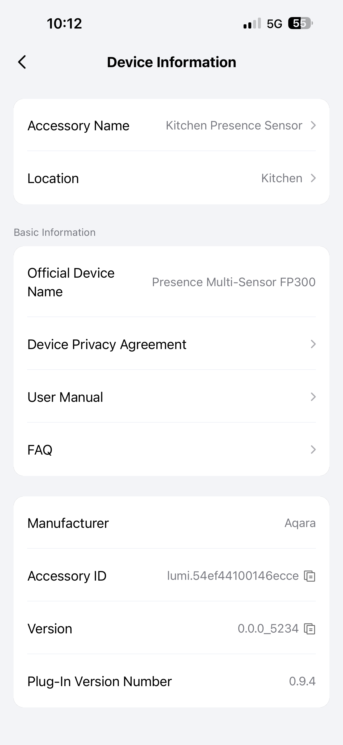Tap the Presence Multi-Sensor FP300 device name
This screenshot has height=745, width=343.
click(x=233, y=282)
